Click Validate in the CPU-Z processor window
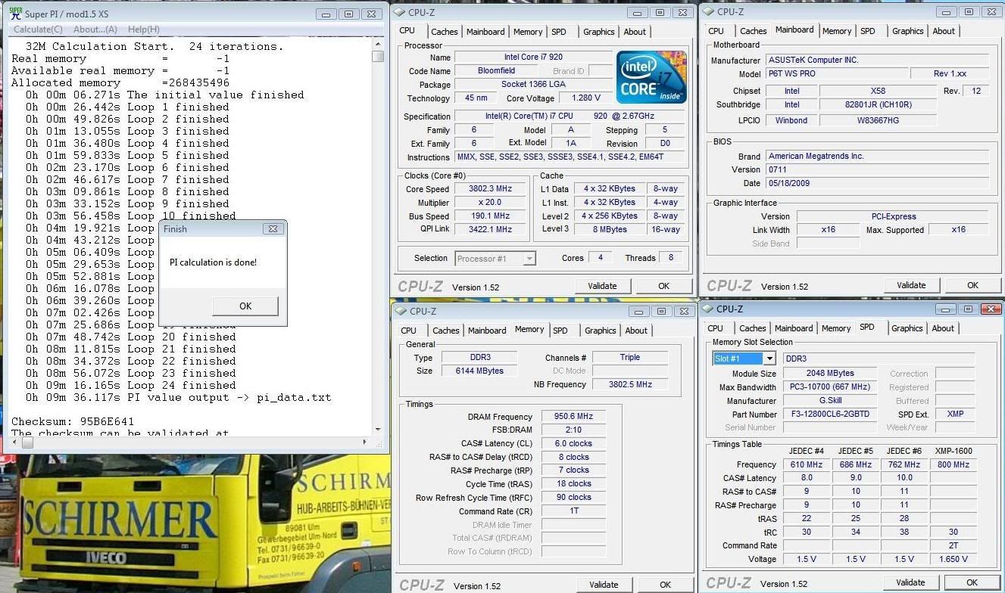 (x=602, y=286)
